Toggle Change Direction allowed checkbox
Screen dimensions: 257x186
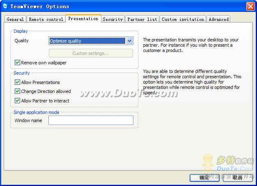point(17,91)
